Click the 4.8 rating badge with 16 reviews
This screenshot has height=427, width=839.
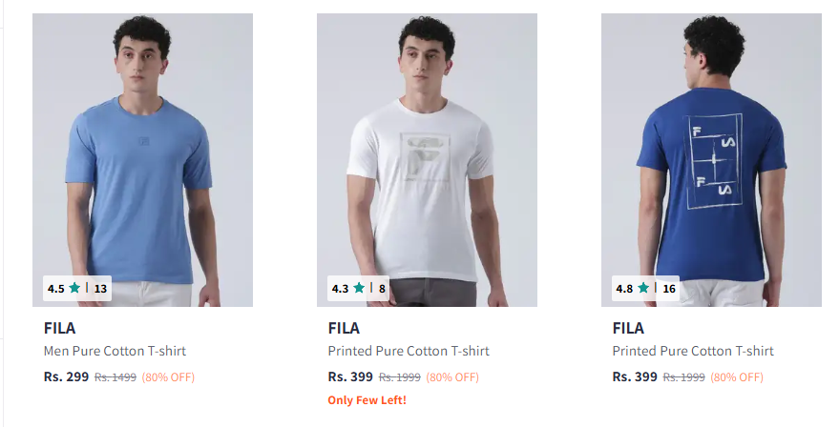pyautogui.click(x=645, y=288)
